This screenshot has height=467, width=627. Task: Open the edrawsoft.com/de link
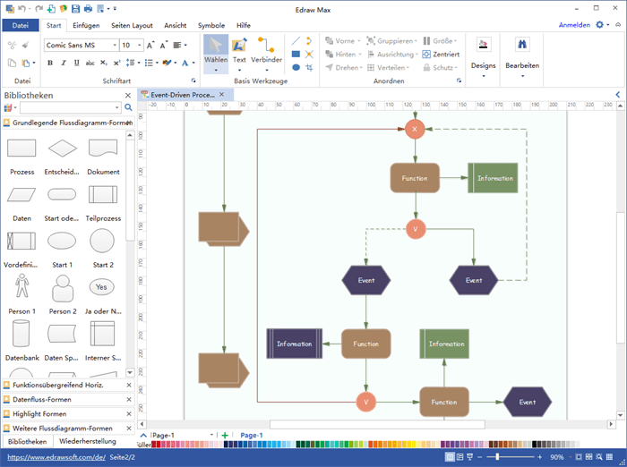pyautogui.click(x=56, y=457)
